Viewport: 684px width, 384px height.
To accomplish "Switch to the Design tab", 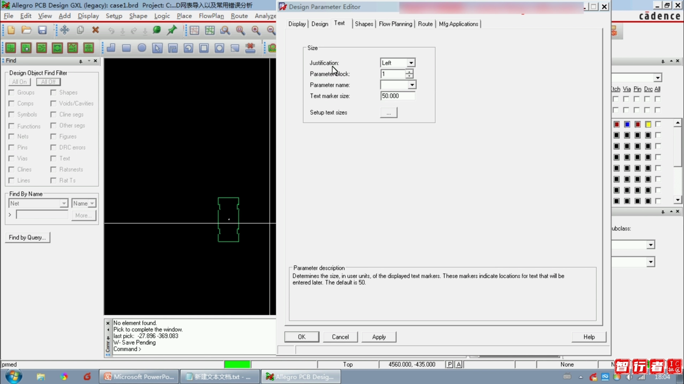I will [320, 24].
